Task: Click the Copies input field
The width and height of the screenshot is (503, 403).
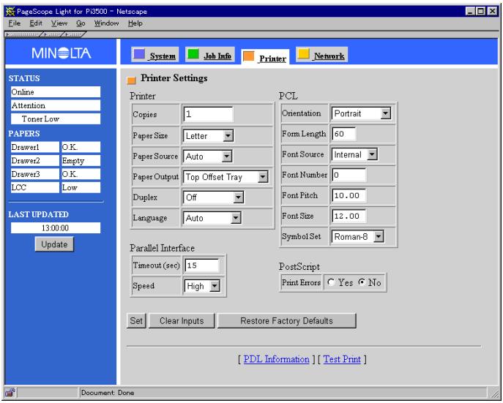Action: coord(208,114)
